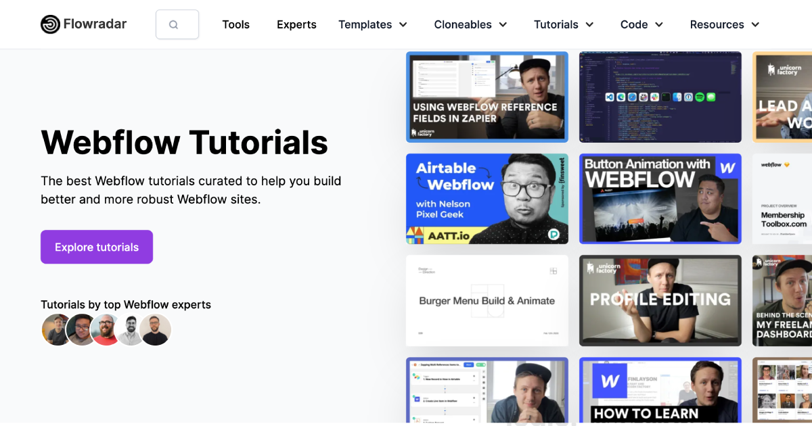Select Tools in the navigation bar
812x426 pixels.
point(235,24)
